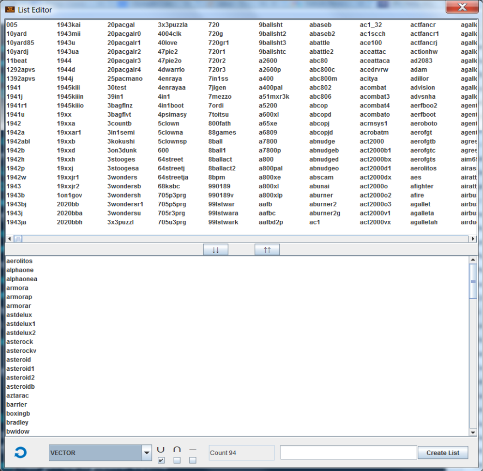Select 'adam' in the upper list
Image resolution: width=483 pixels, height=471 pixels.
[x=419, y=70]
